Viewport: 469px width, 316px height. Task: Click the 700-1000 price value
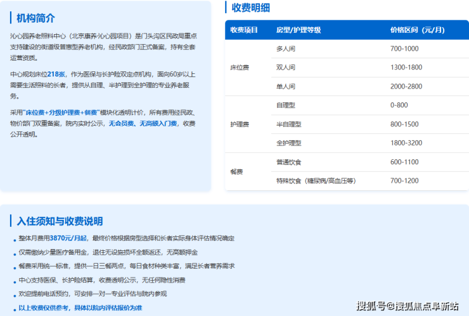click(404, 49)
